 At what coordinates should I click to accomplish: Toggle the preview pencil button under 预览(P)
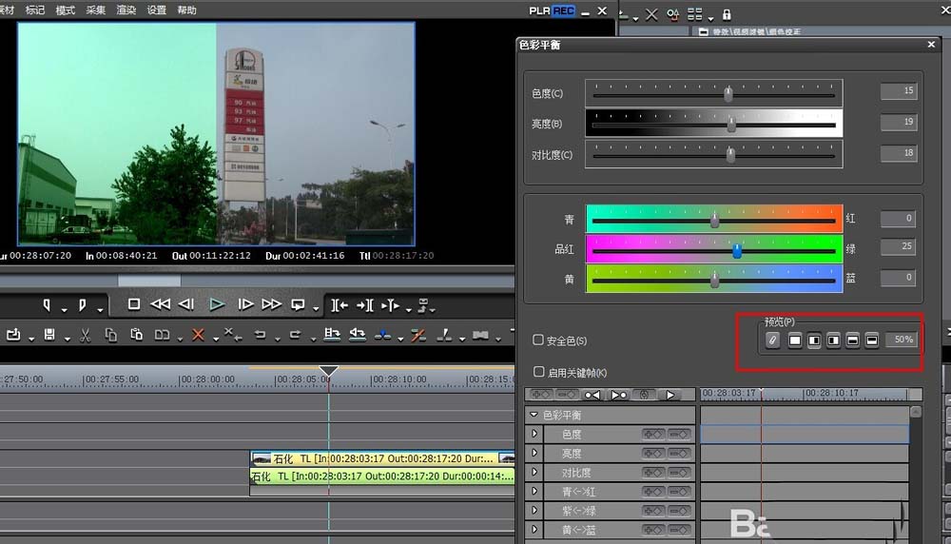pyautogui.click(x=772, y=340)
